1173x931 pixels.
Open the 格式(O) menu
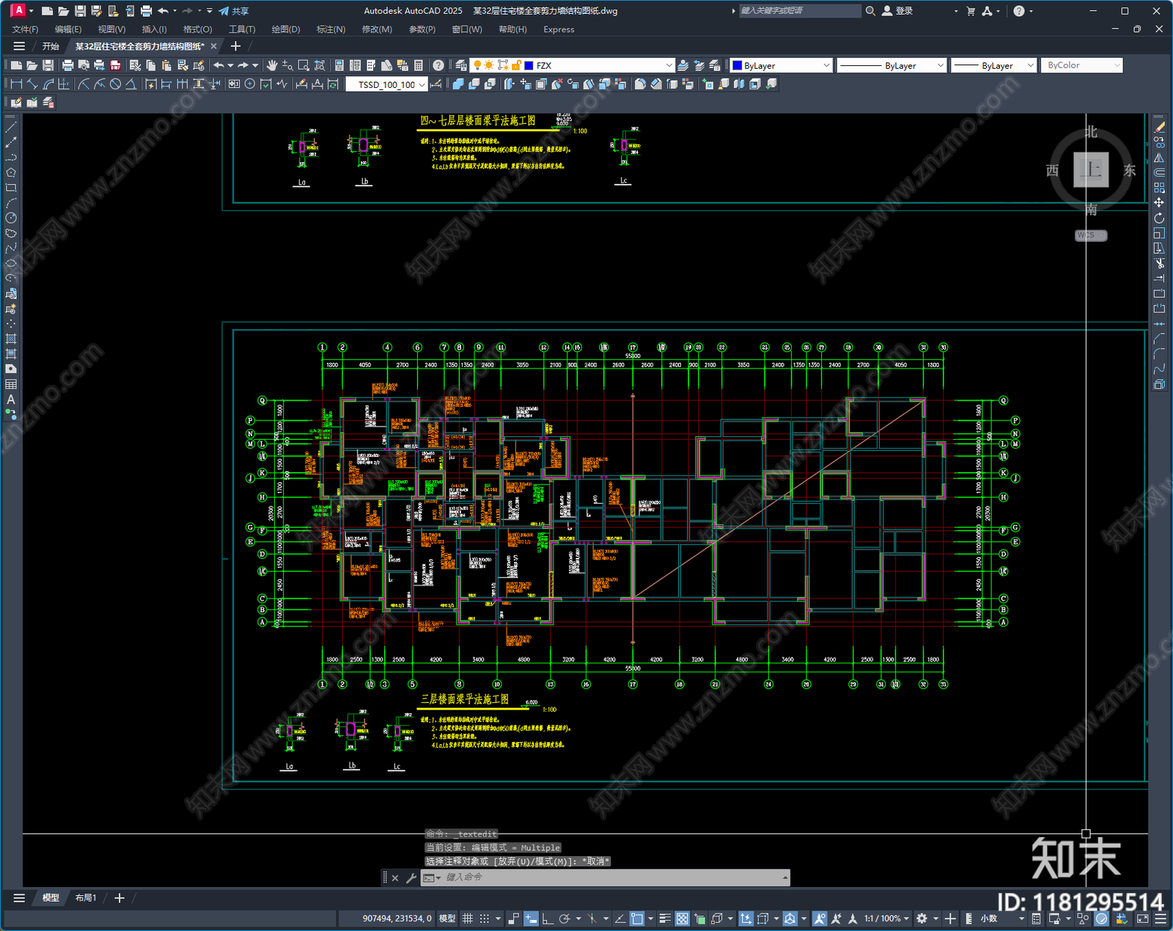[197, 29]
